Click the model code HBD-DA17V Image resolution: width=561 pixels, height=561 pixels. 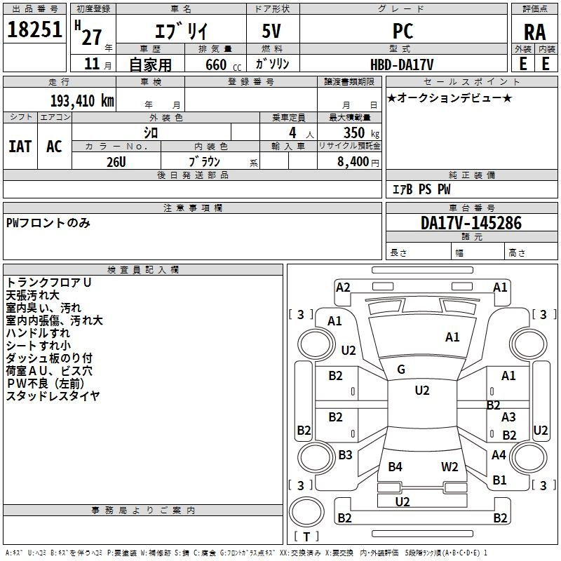[x=401, y=64]
